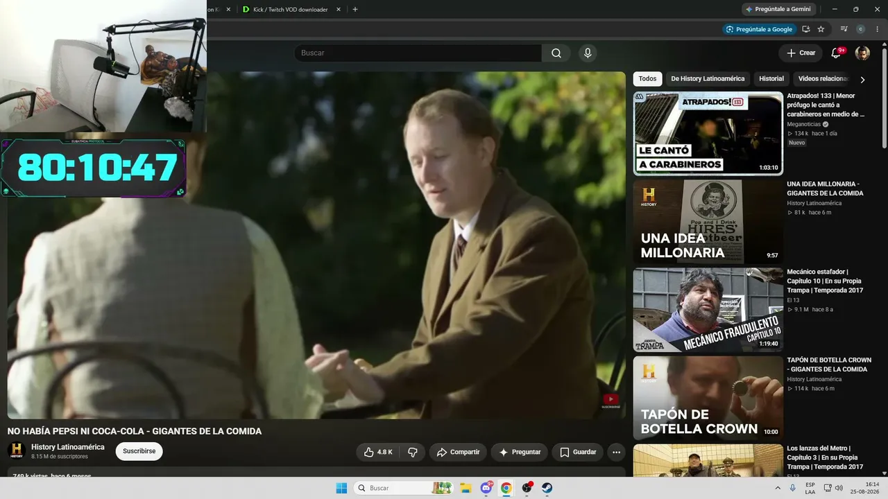Switch the ESP LAA input language
Image resolution: width=888 pixels, height=499 pixels.
(810, 488)
